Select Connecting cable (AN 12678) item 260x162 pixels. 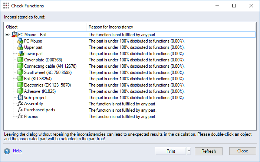coord(50,66)
